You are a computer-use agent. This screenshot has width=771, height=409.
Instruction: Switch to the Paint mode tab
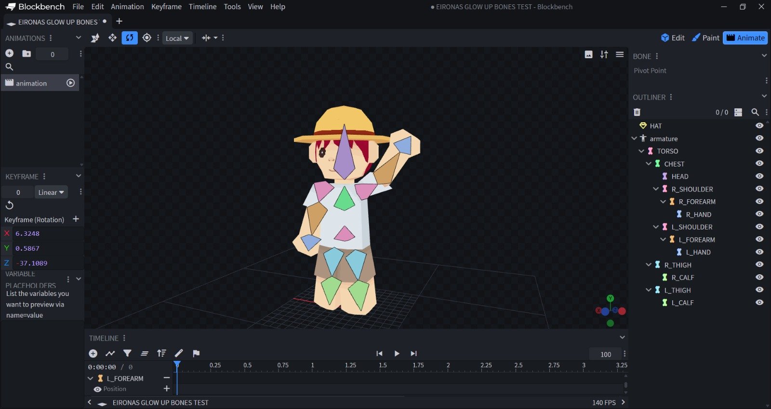tap(705, 38)
